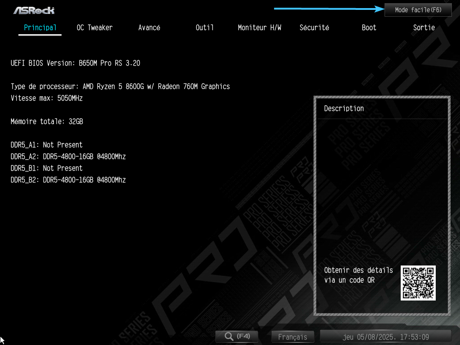Select the DDR5_A2 memory slot row
Screen dimensions: 460x345
(x=68, y=157)
